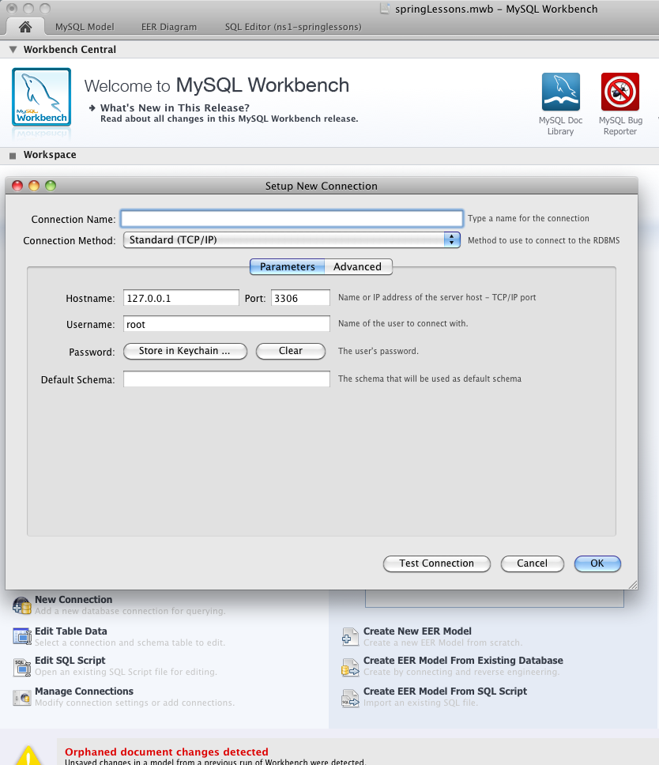Viewport: 659px width, 765px height.
Task: Click the 'MySQL Doc Library' label
Action: click(x=560, y=126)
